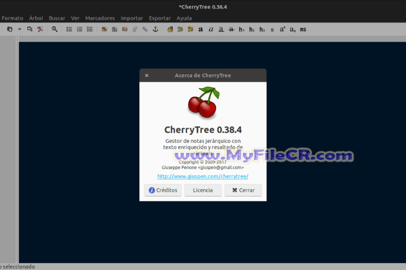Click the 'seleccionado' status bar text
The width and height of the screenshot is (406, 270).
19,267
